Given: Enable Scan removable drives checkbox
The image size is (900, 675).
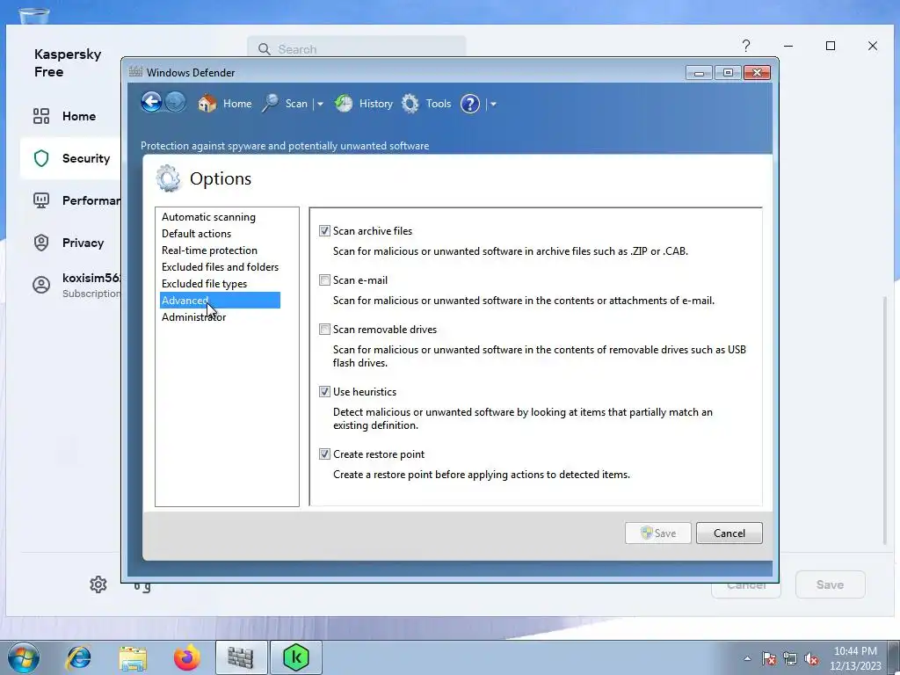Looking at the screenshot, I should (x=325, y=330).
